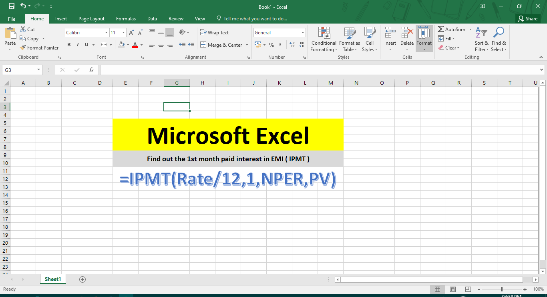Align text left

[152, 45]
